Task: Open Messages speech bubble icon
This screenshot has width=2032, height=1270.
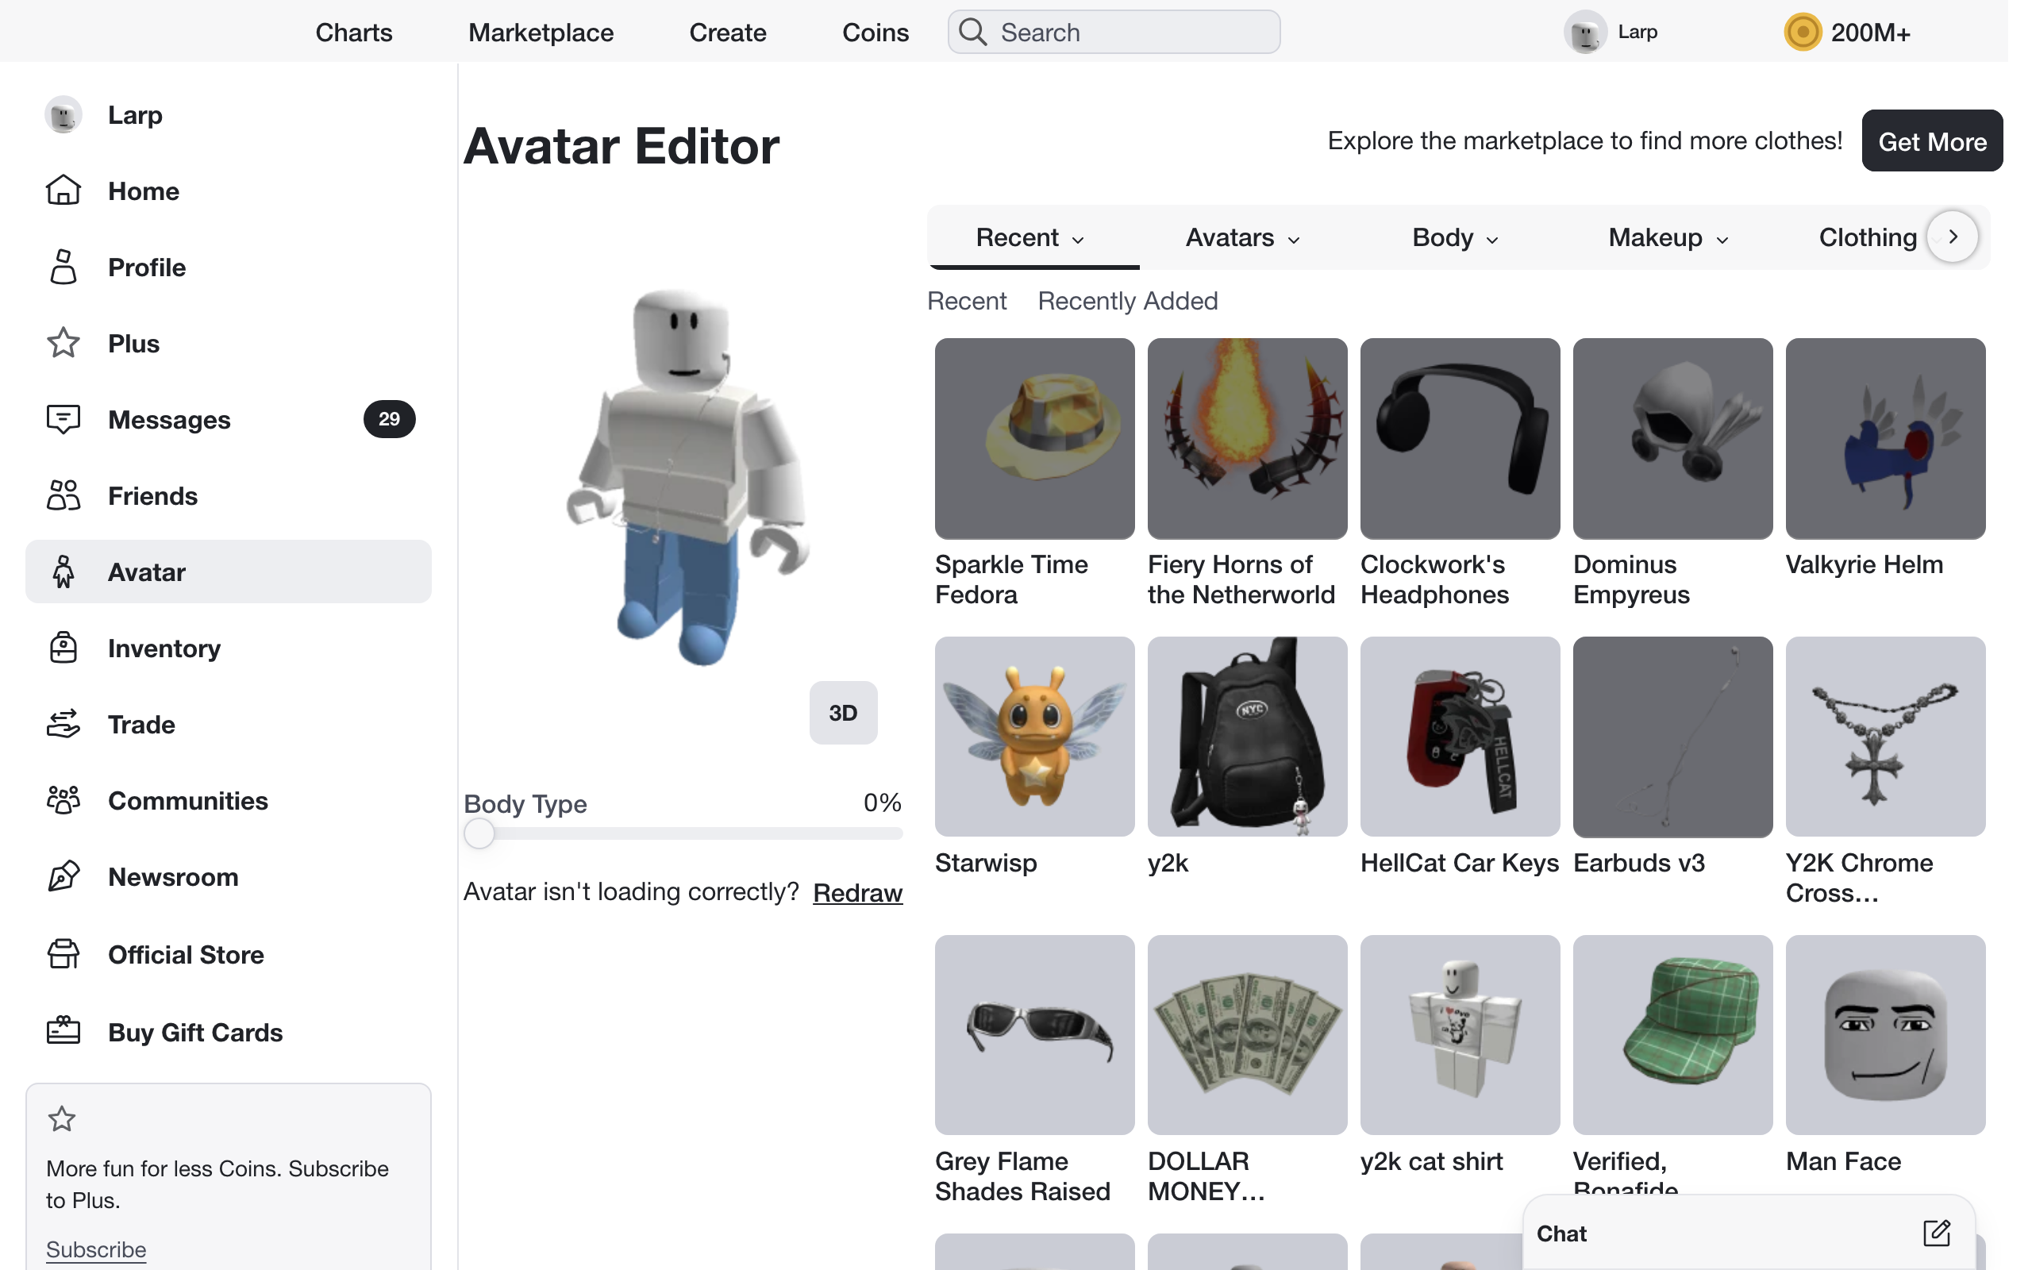Action: point(63,419)
